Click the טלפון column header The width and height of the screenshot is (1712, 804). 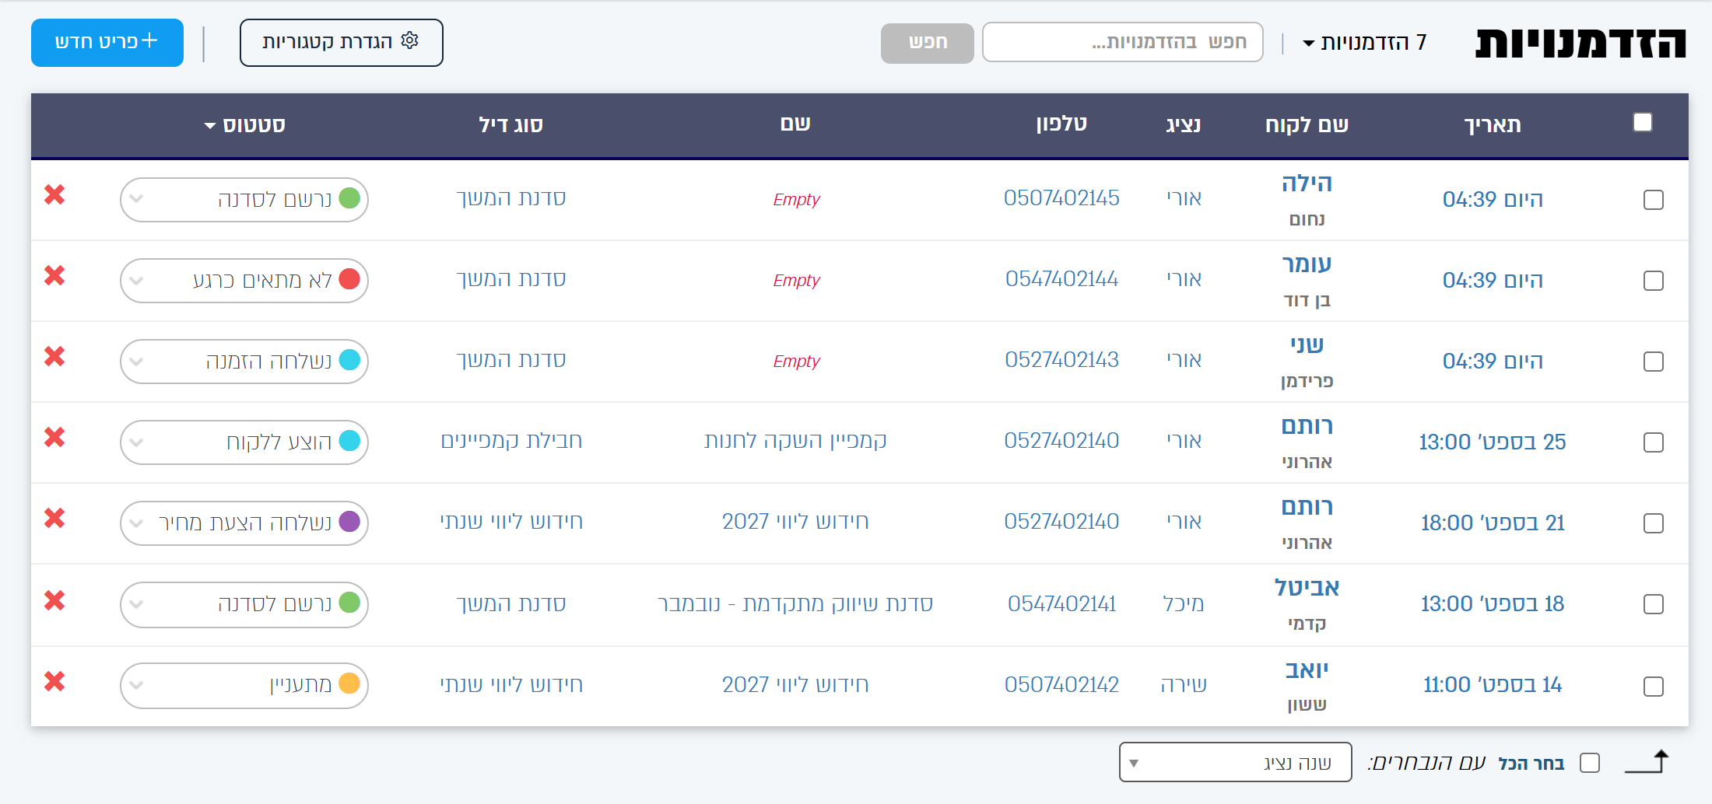point(1061,124)
